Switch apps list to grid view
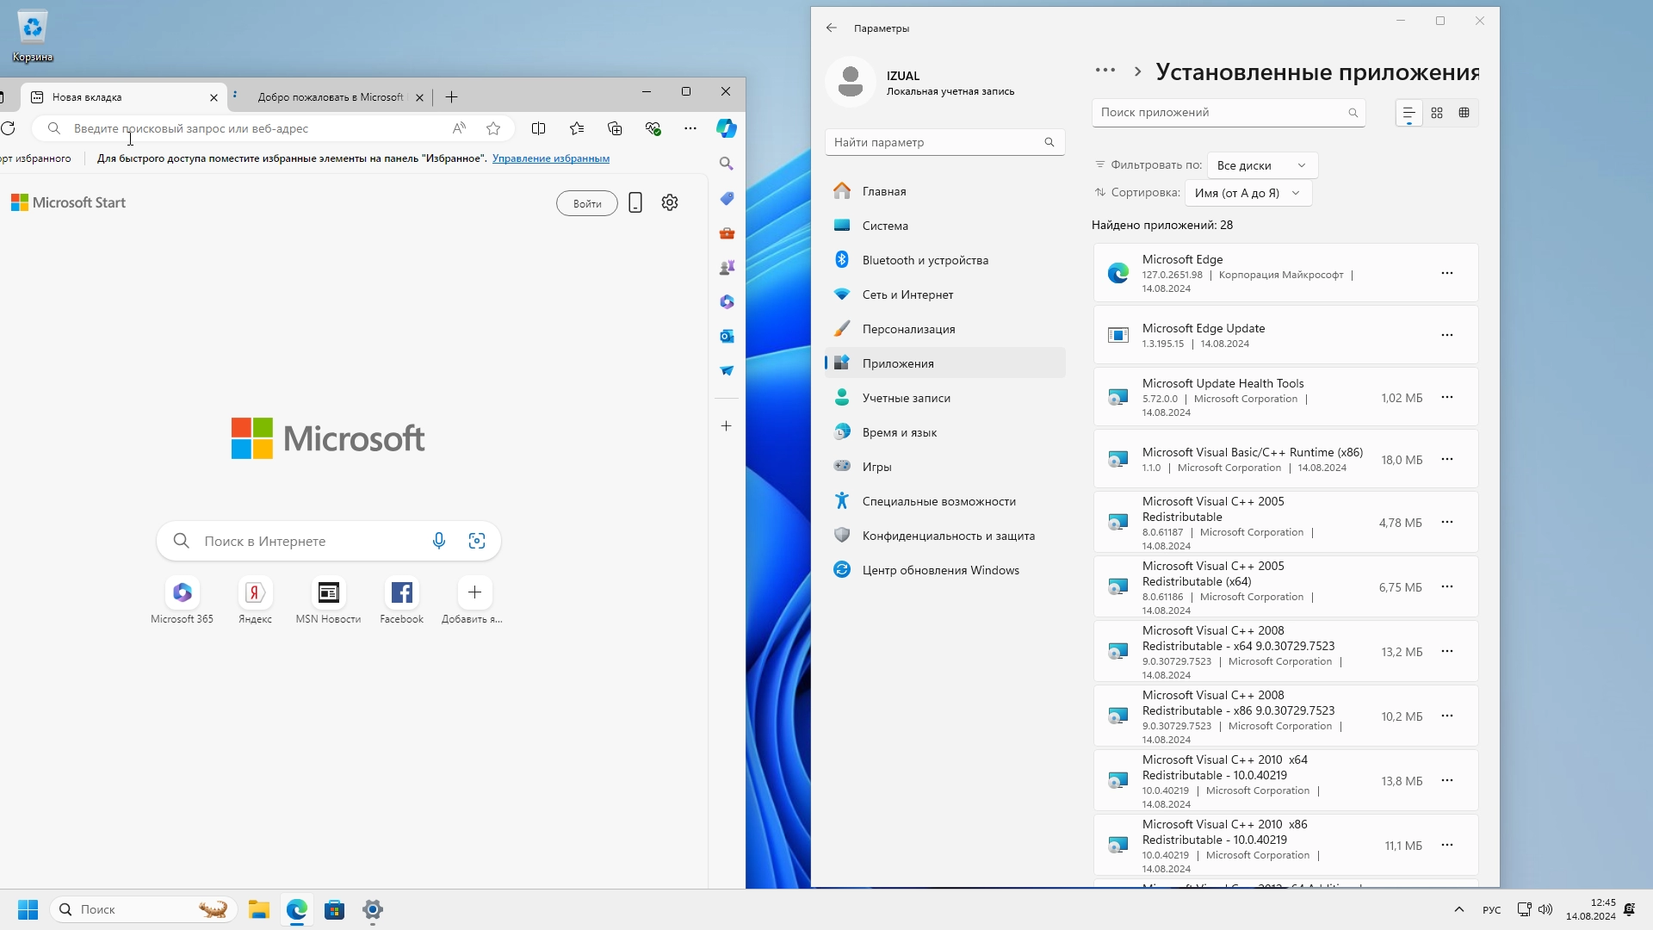 coord(1437,113)
